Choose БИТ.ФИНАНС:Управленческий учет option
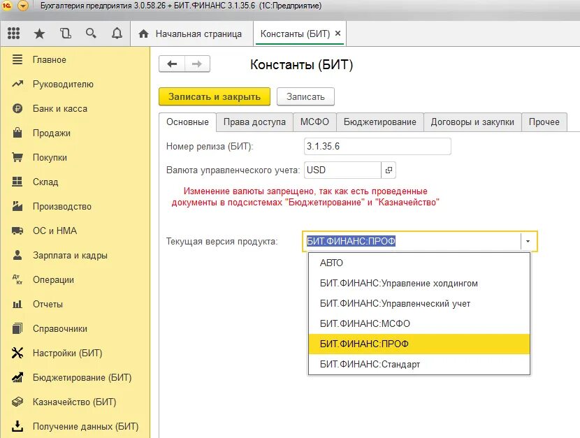Screen dimensions: 580x438 [419, 304]
